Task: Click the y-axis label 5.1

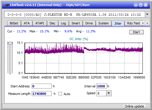Action: click(20, 63)
